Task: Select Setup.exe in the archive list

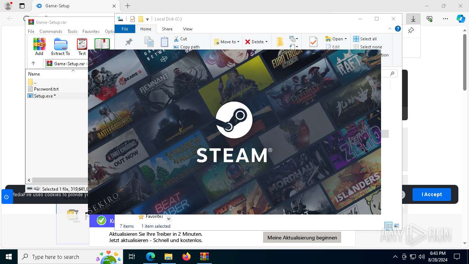Action: (x=45, y=96)
